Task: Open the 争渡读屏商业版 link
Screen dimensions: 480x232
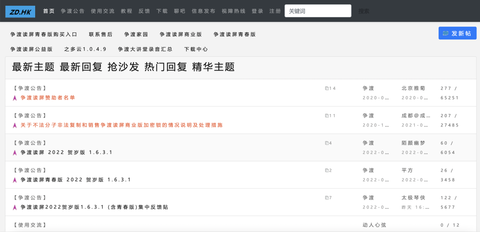Action: click(x=180, y=35)
